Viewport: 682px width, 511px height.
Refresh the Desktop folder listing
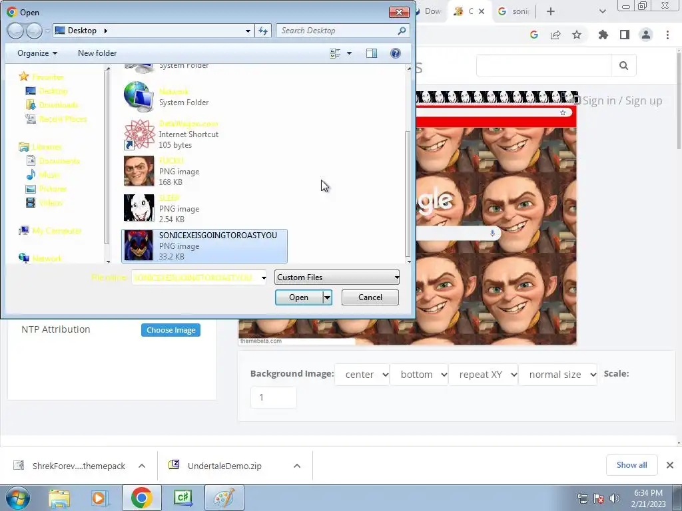tap(263, 31)
